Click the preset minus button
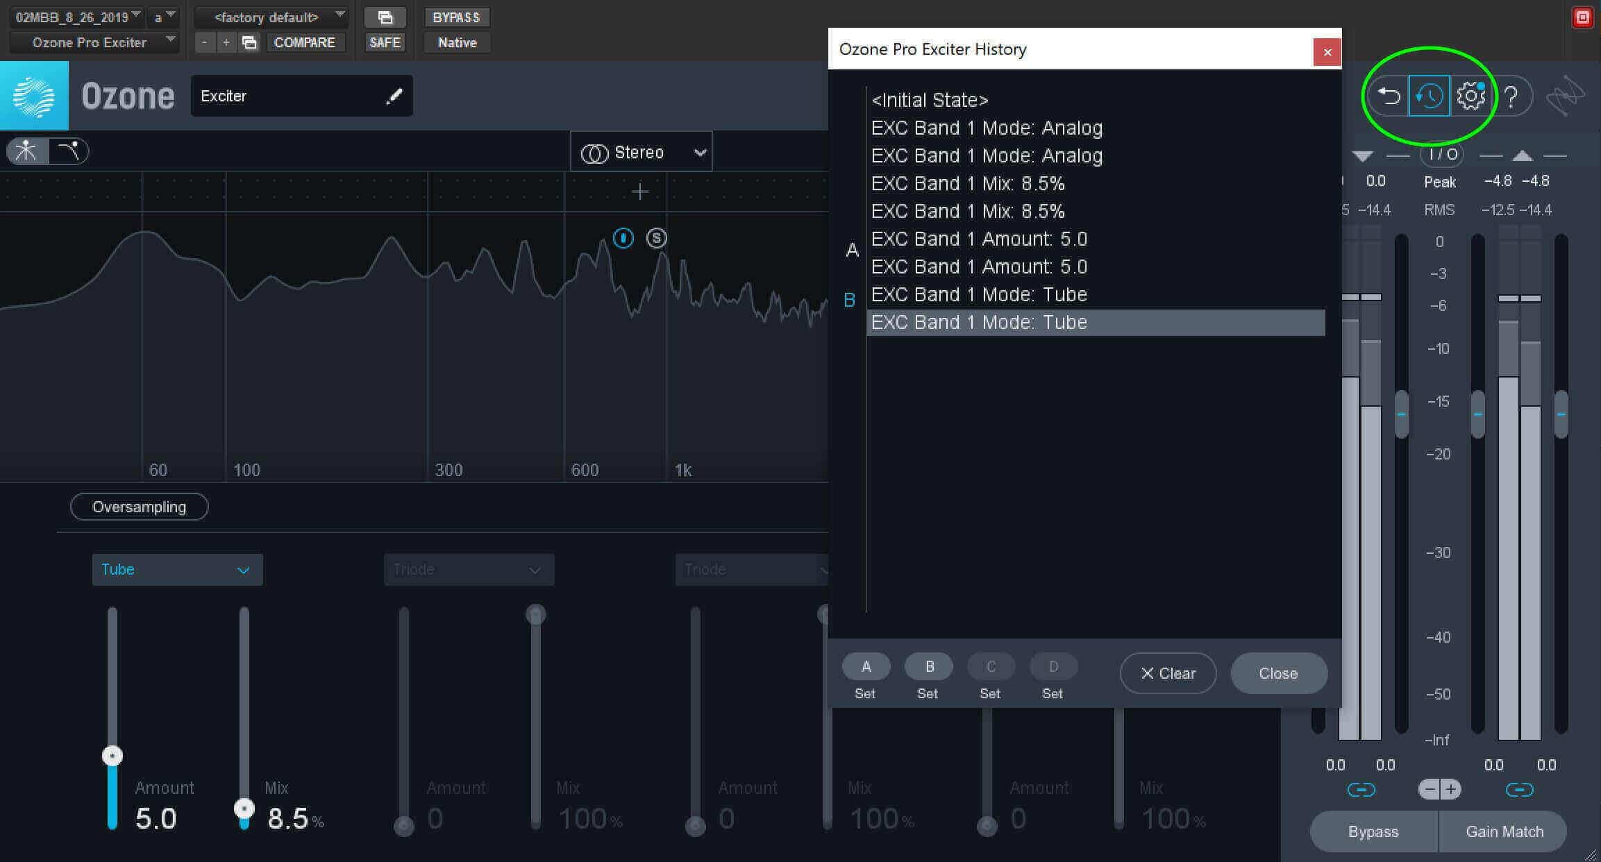 pyautogui.click(x=204, y=42)
